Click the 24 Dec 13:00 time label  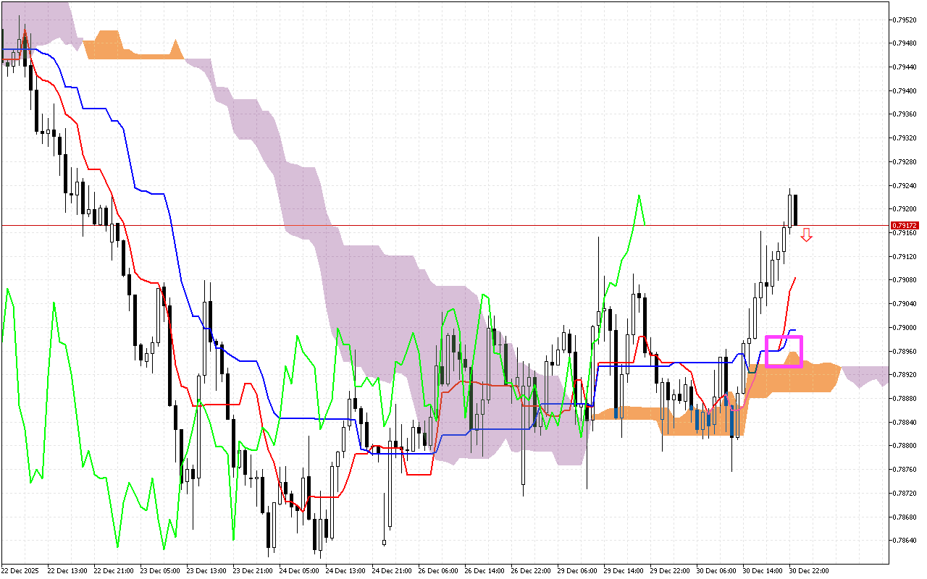coord(348,570)
